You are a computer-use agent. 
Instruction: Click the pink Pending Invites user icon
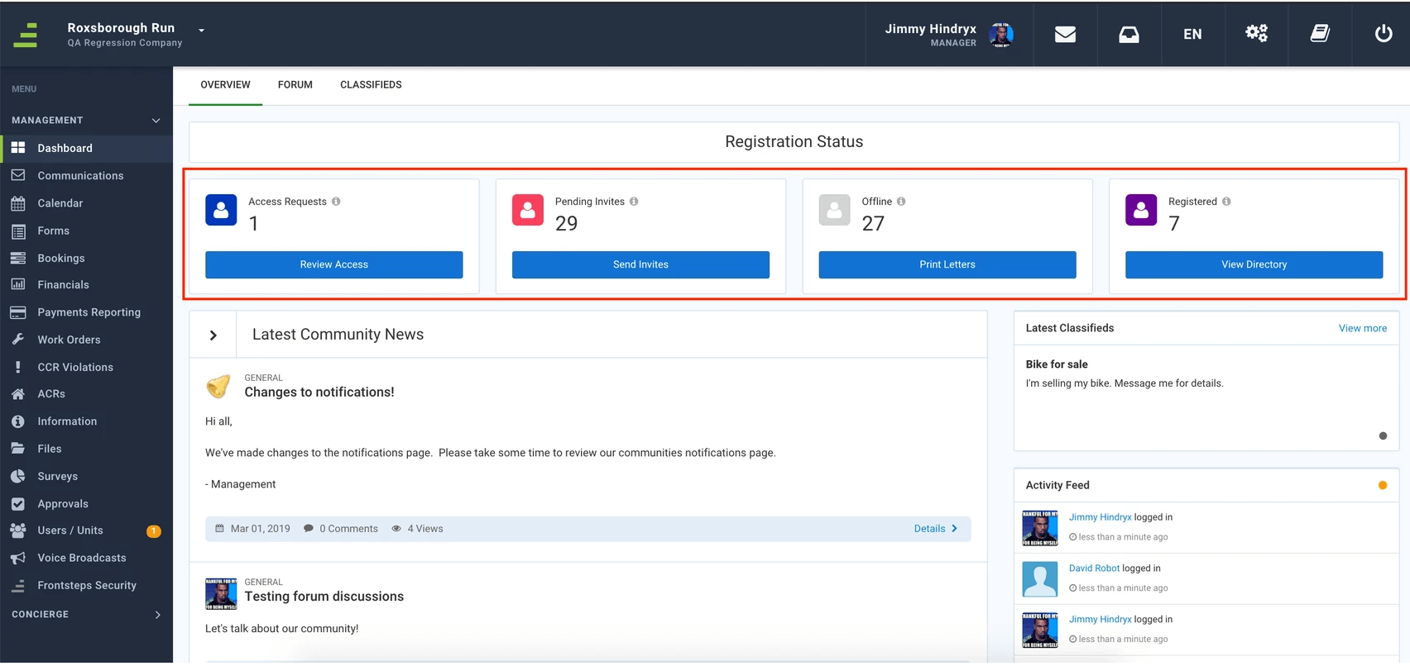coord(528,211)
